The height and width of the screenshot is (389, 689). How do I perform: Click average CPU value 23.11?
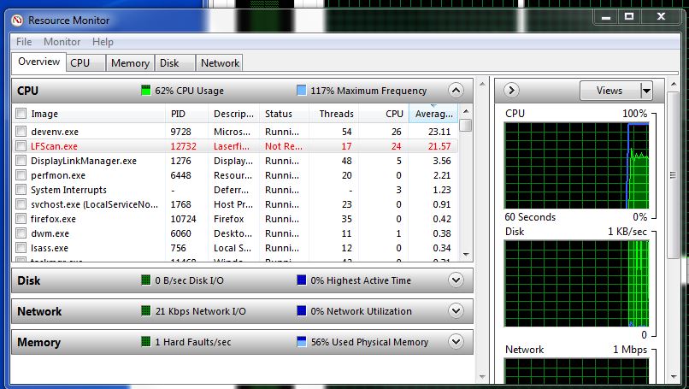(x=439, y=132)
